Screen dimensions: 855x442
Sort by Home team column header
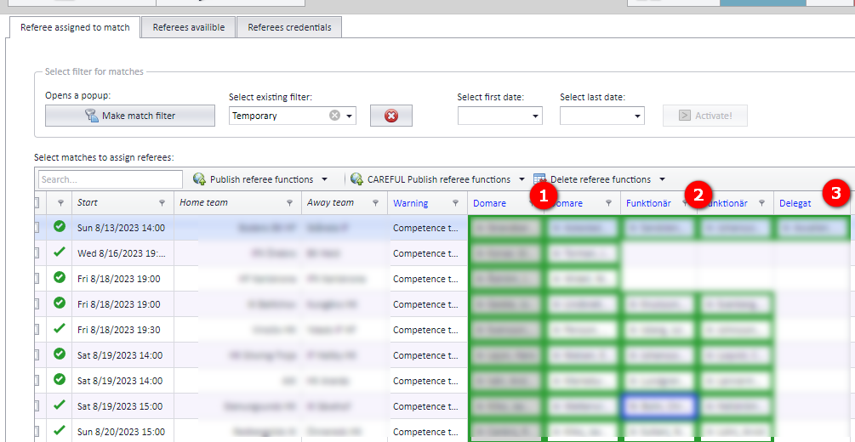click(203, 203)
